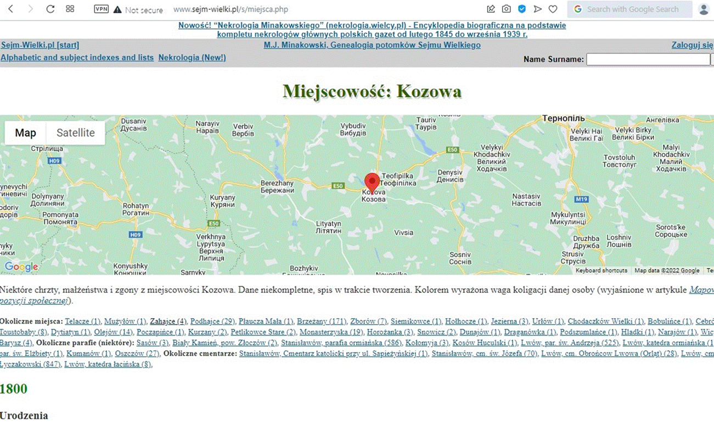
Task: Click the Zaloguj się login link
Action: (693, 46)
